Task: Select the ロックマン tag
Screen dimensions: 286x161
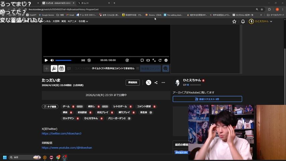Action: click(x=68, y=118)
